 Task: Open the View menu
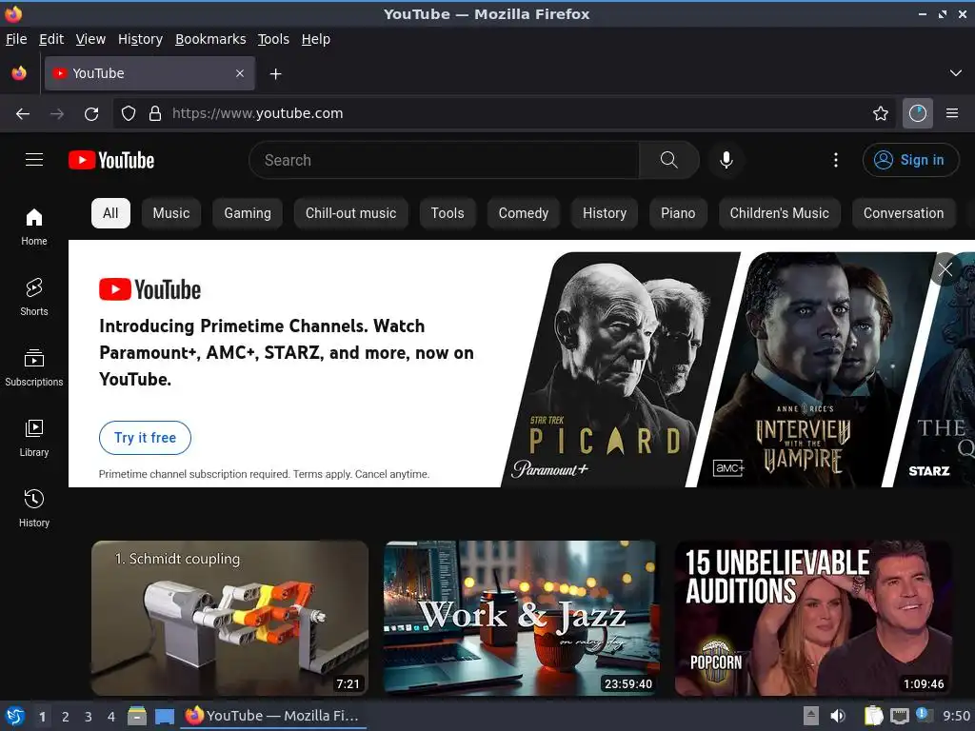tap(90, 39)
